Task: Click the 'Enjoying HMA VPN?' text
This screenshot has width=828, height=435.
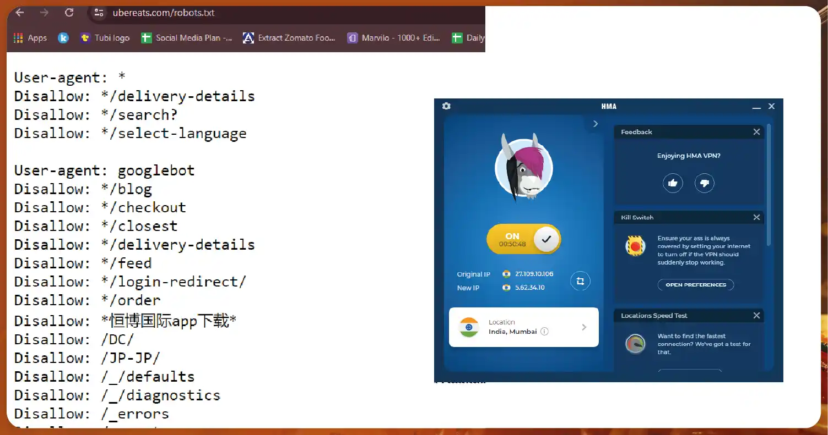Action: click(689, 156)
